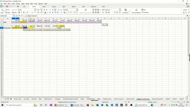Viewport: 190px width, 107px height.
Task: Click column header N
Action: pos(104,18)
